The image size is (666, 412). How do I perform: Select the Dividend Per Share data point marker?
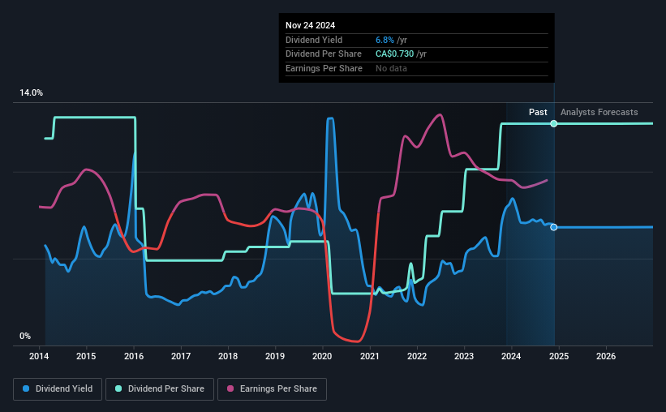click(x=554, y=123)
